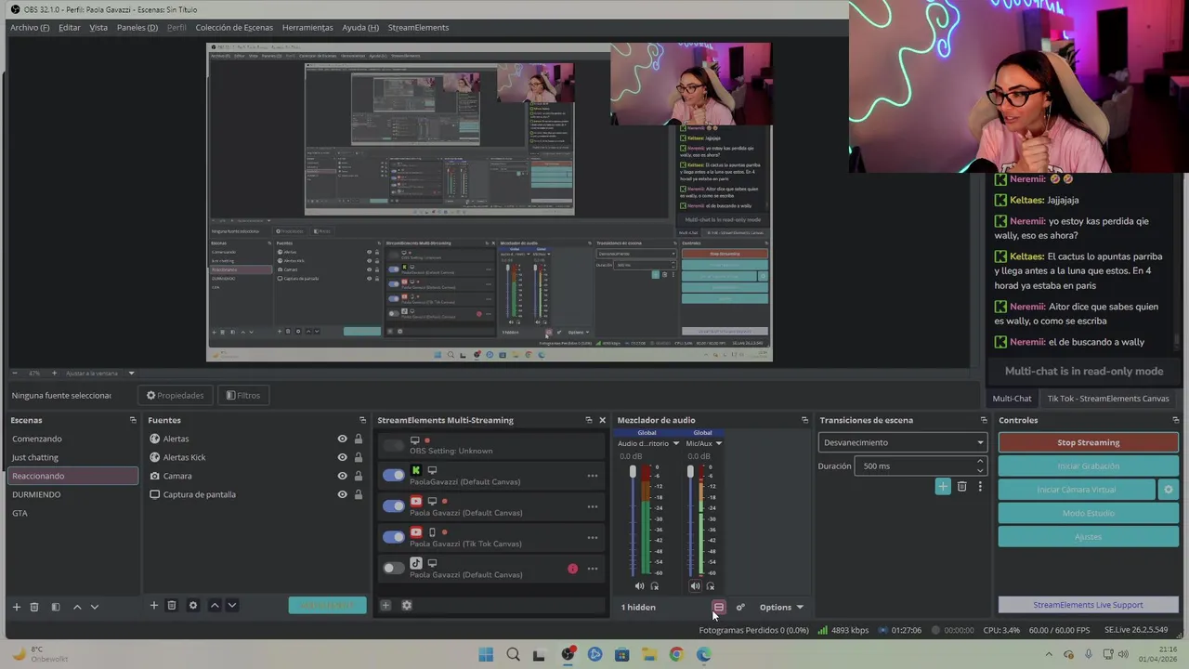This screenshot has width=1189, height=669.
Task: Unlock the Alertas source lock
Action: (358, 439)
